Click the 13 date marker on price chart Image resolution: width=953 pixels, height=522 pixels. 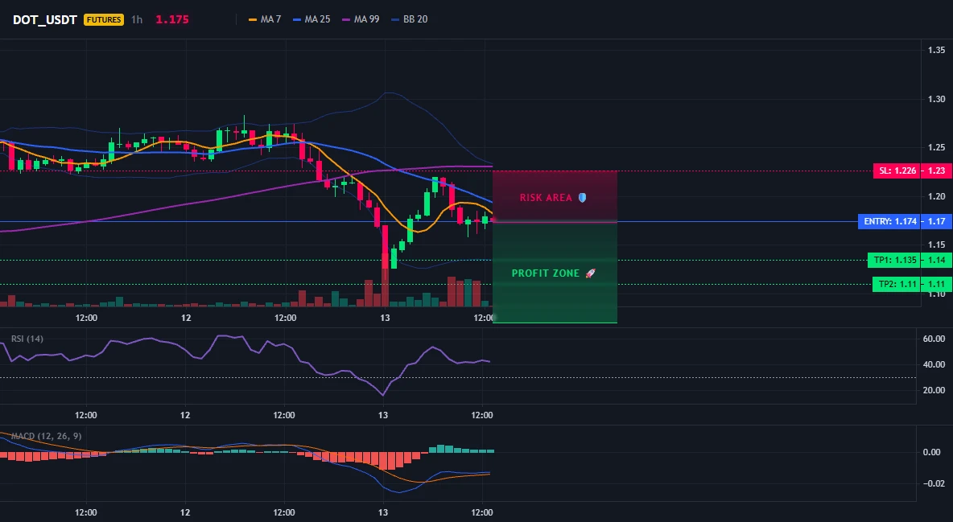click(x=385, y=318)
